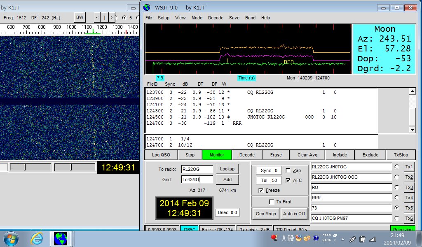Open the IME toolbox icon in the tray
This screenshot has height=247, width=422.
coord(307,238)
